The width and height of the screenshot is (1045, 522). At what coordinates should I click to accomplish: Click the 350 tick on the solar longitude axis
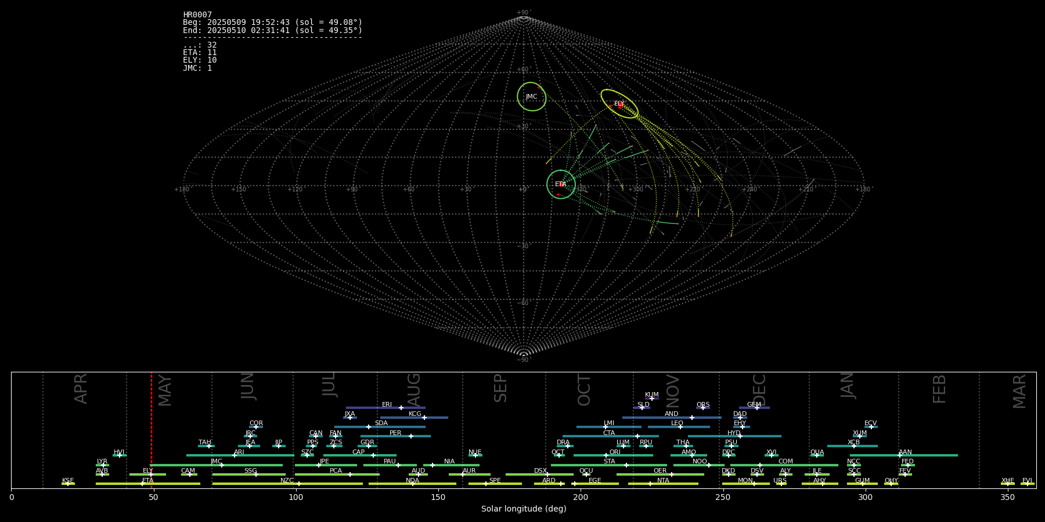click(x=1008, y=497)
